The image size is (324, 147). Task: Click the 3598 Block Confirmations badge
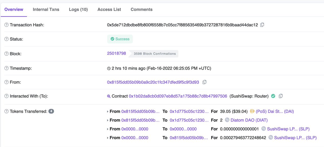pos(154,54)
